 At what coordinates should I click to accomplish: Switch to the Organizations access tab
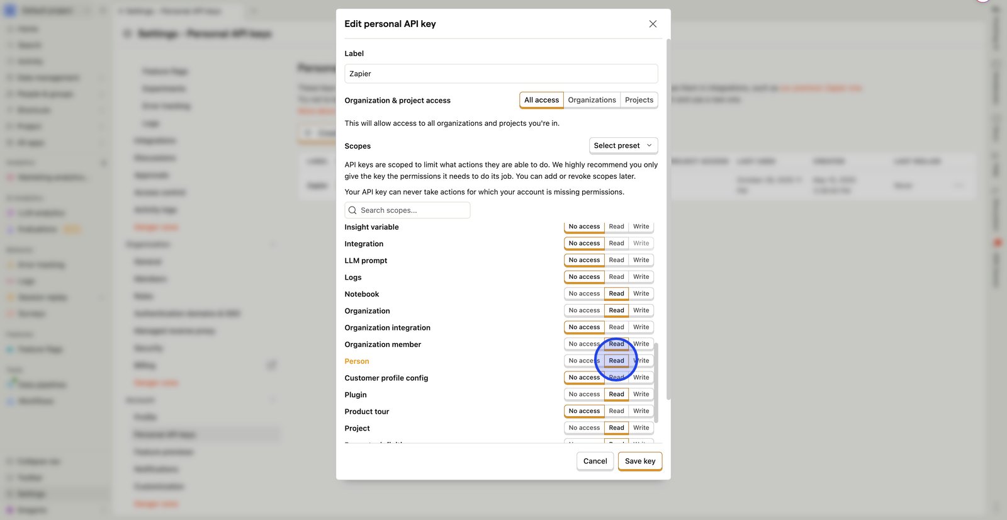[592, 100]
